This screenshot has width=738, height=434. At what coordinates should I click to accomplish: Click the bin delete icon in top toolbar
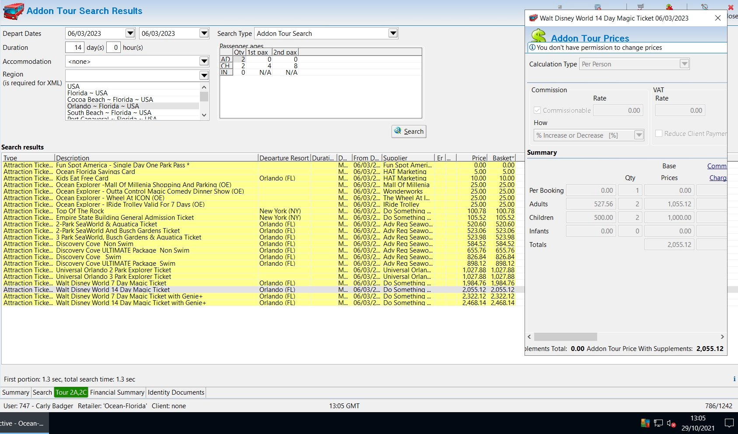click(598, 7)
